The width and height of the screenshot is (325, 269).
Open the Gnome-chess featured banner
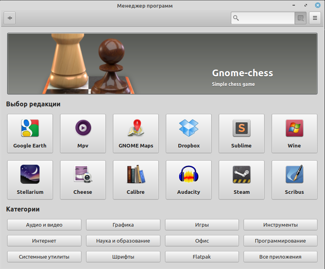coord(166,64)
